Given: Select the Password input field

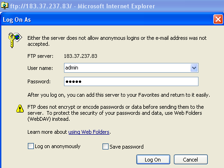Looking at the screenshot, I should [131, 81].
